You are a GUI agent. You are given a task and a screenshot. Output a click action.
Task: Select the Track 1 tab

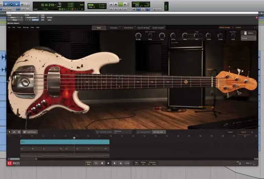pyautogui.click(x=231, y=132)
